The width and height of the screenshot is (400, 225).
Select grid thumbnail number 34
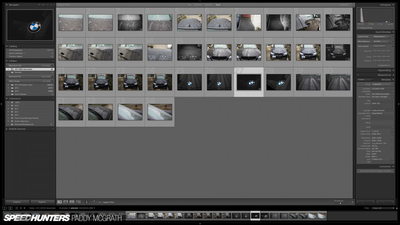[160, 112]
